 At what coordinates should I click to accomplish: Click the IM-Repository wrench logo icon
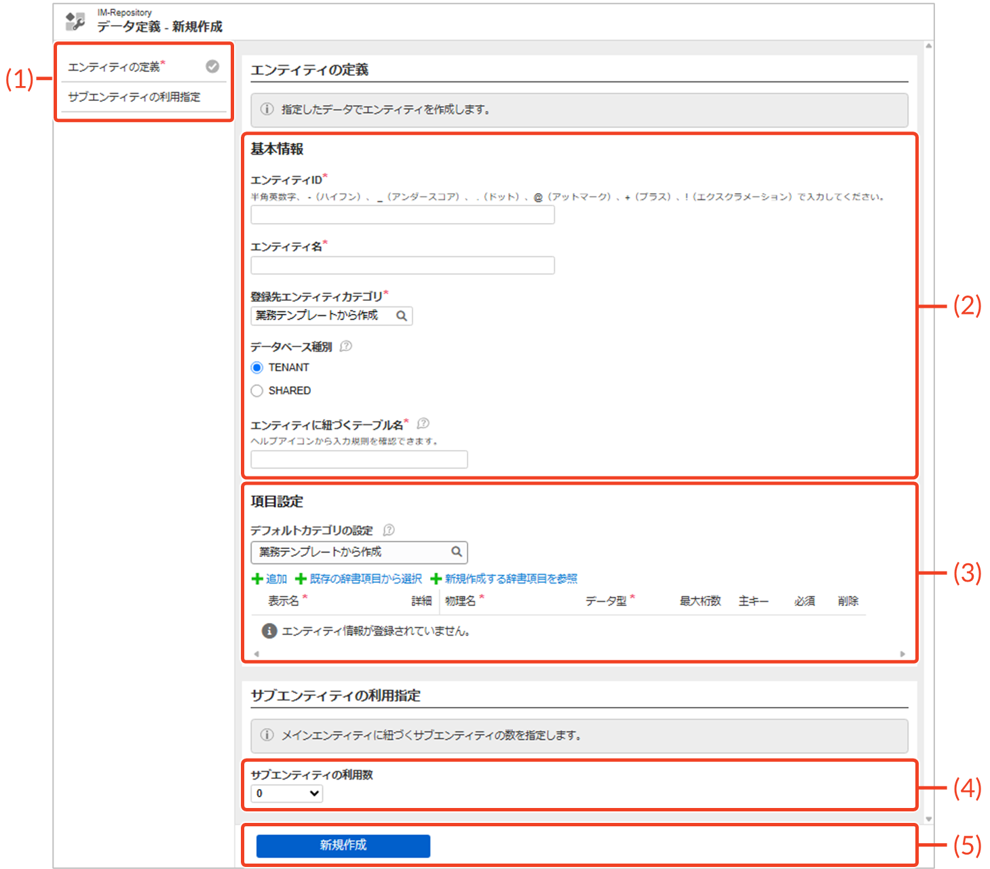pos(75,22)
